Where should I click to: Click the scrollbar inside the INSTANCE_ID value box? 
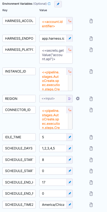pyautogui.click(x=70, y=83)
